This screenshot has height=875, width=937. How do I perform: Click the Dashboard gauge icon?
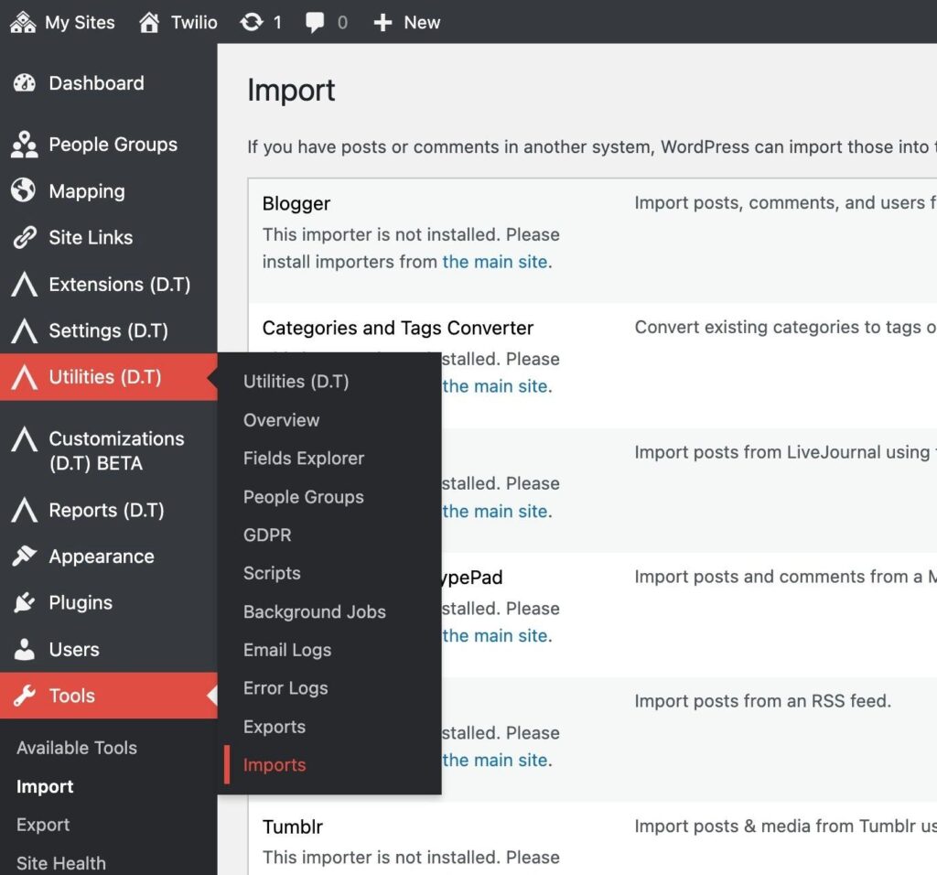click(x=25, y=83)
